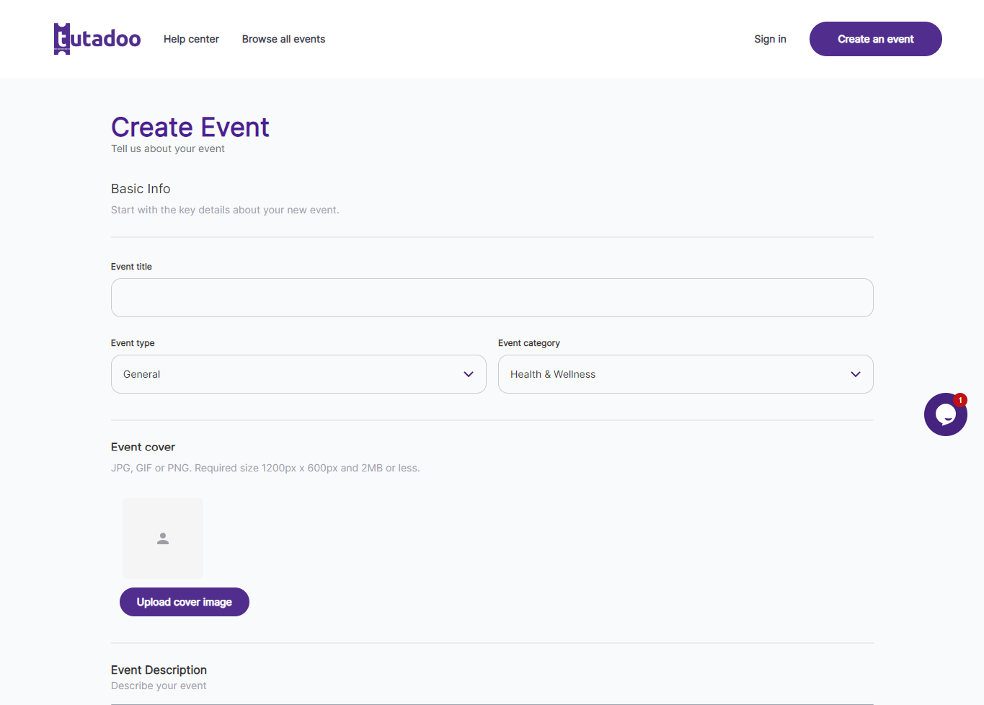Click the Event type label
Image resolution: width=984 pixels, height=705 pixels.
pos(133,343)
